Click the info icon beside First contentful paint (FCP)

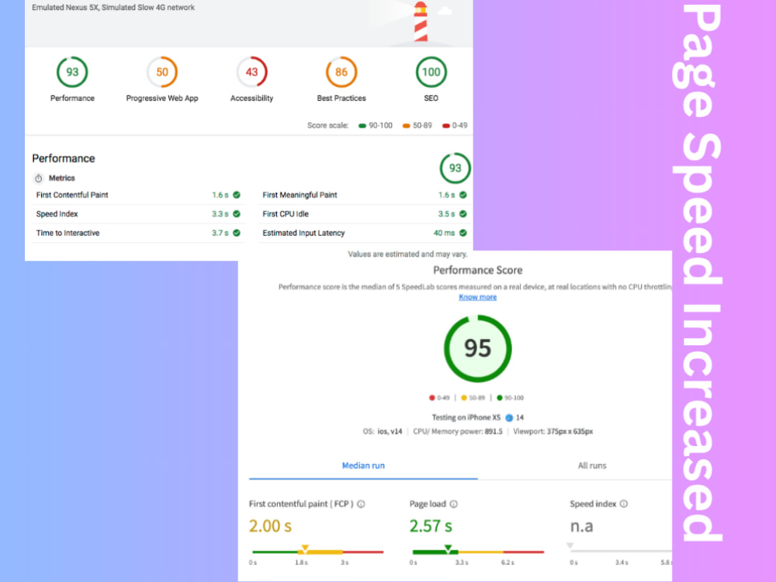pos(362,504)
